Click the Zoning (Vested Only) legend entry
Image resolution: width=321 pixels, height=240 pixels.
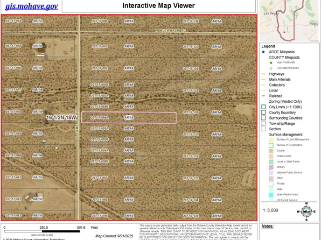click(x=285, y=102)
